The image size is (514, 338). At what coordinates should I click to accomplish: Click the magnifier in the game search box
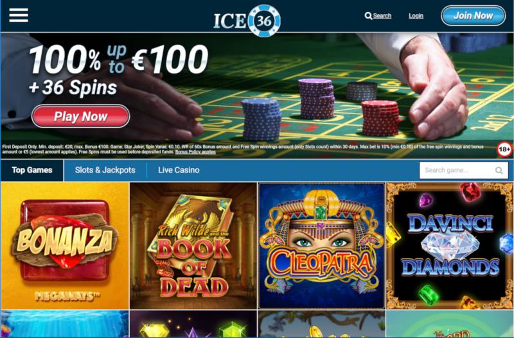tap(499, 171)
